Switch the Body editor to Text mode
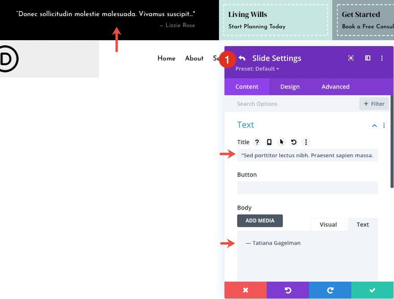394x299 pixels. [x=362, y=224]
